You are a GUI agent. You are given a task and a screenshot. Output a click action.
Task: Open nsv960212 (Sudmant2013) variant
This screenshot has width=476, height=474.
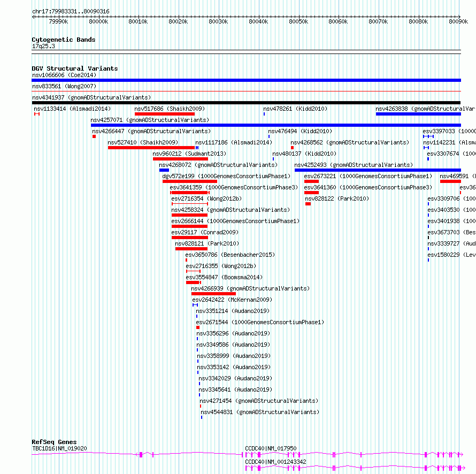(x=189, y=154)
